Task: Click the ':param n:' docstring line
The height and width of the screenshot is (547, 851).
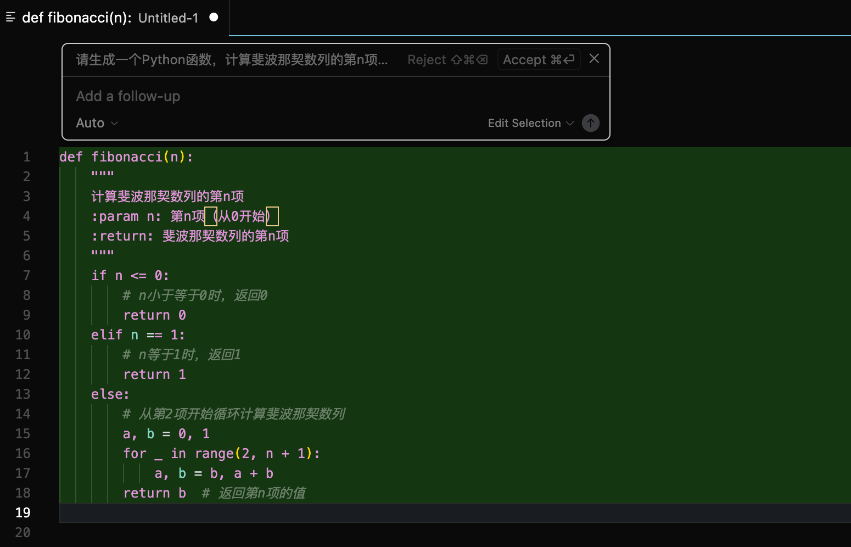Action: [x=185, y=216]
